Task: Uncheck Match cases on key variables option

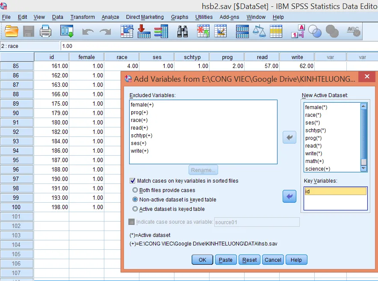Action: (133, 180)
